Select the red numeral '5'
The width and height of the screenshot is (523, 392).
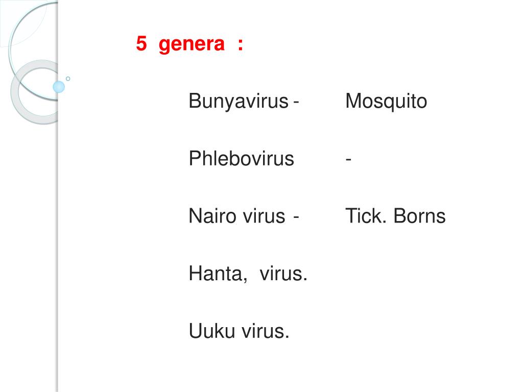point(141,44)
